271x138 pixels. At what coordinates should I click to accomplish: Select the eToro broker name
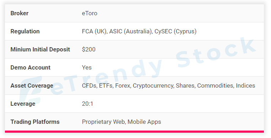click(90, 13)
